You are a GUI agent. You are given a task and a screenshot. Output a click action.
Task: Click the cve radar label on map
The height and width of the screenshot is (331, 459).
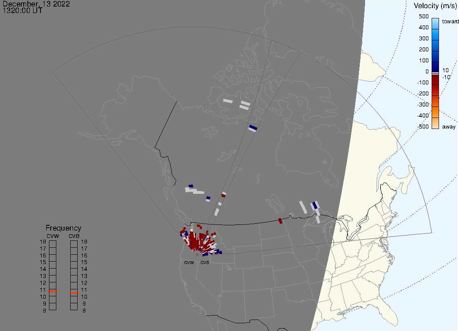(x=205, y=262)
